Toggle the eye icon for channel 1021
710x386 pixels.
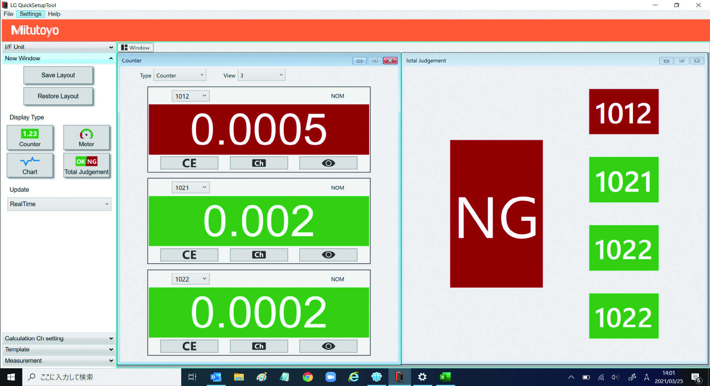click(x=328, y=255)
